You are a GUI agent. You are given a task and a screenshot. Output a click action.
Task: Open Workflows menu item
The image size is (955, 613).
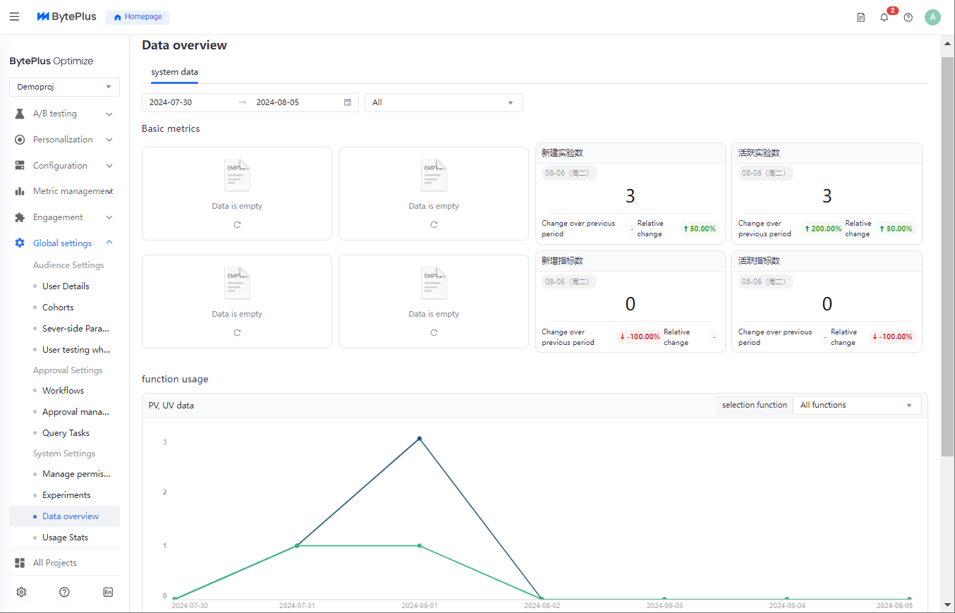pos(63,391)
